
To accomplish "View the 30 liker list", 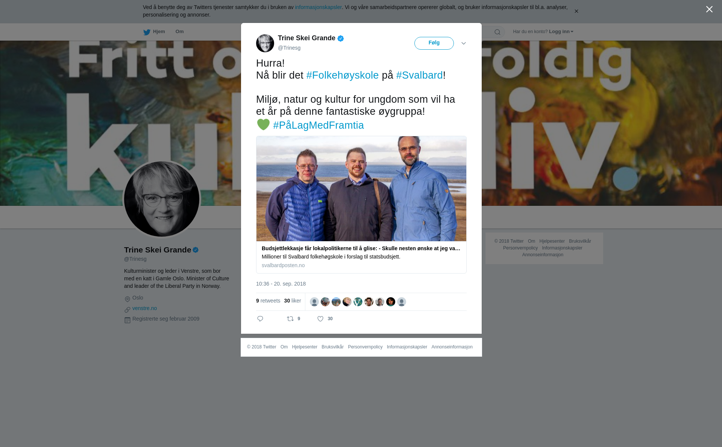I will pos(293,301).
